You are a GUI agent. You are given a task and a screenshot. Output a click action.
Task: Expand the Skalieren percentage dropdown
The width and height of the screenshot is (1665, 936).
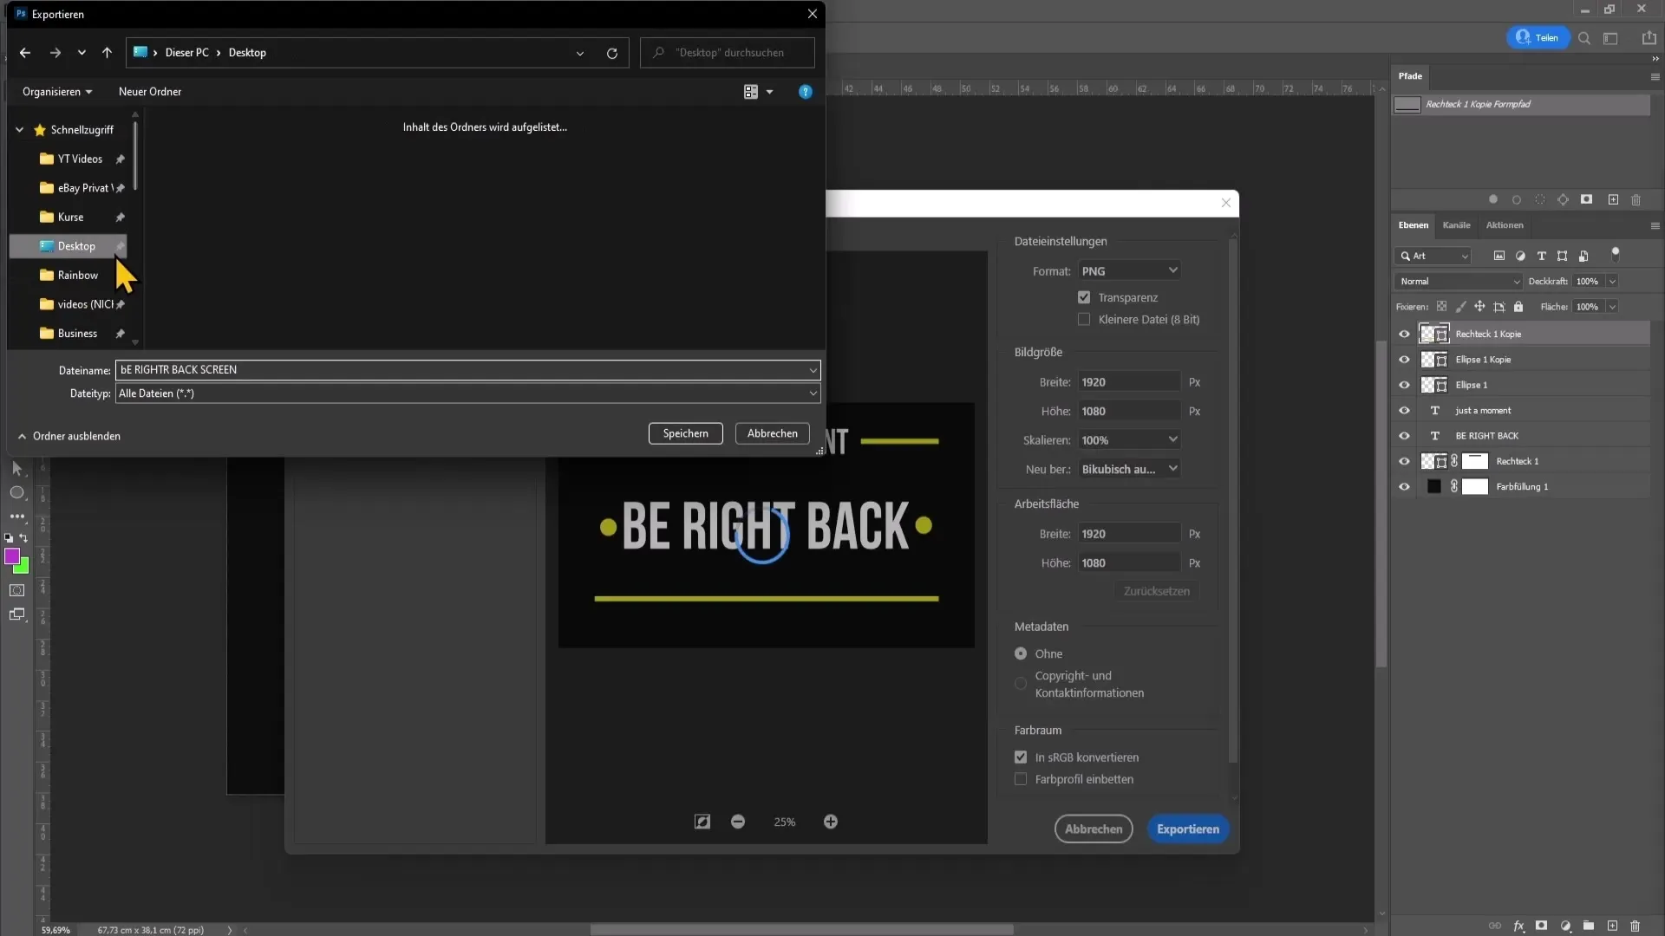click(x=1172, y=439)
